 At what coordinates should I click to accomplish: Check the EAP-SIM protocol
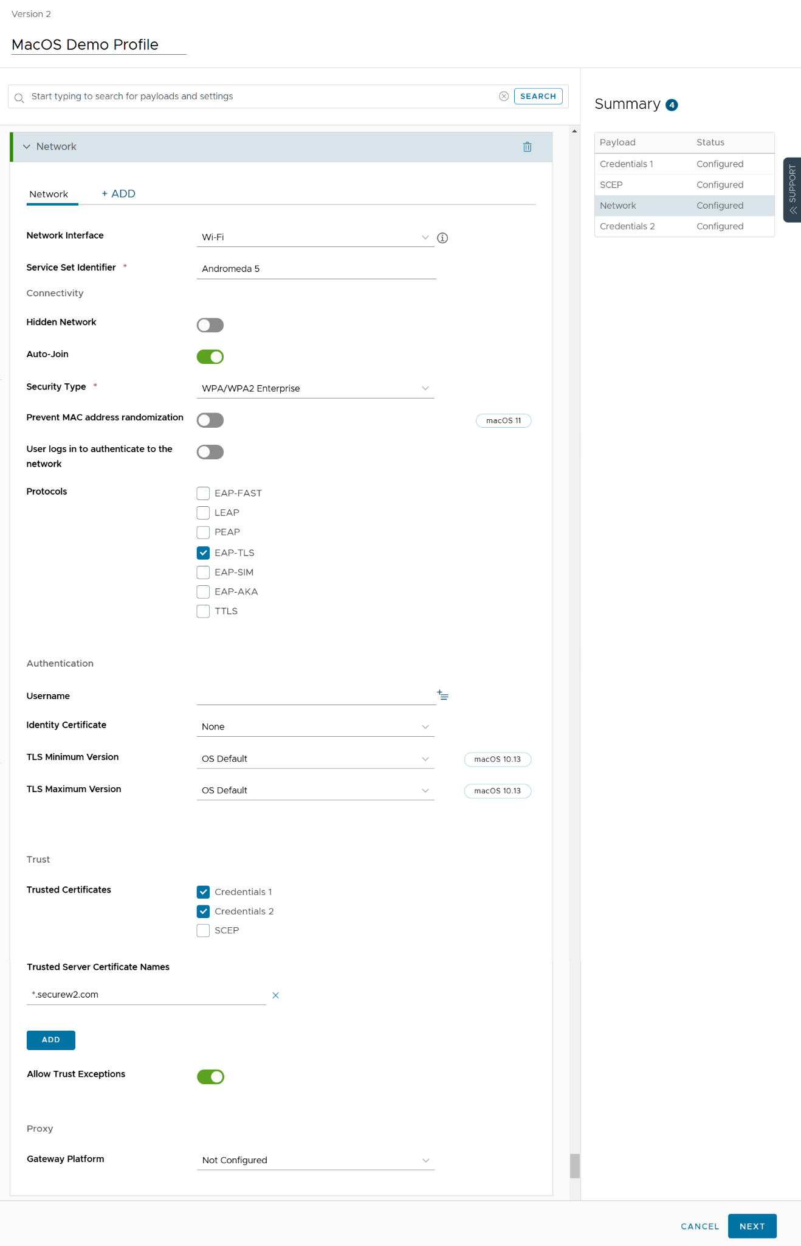[x=203, y=572]
